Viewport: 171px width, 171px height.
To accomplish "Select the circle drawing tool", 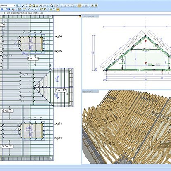I will pyautogui.click(x=30, y=6).
